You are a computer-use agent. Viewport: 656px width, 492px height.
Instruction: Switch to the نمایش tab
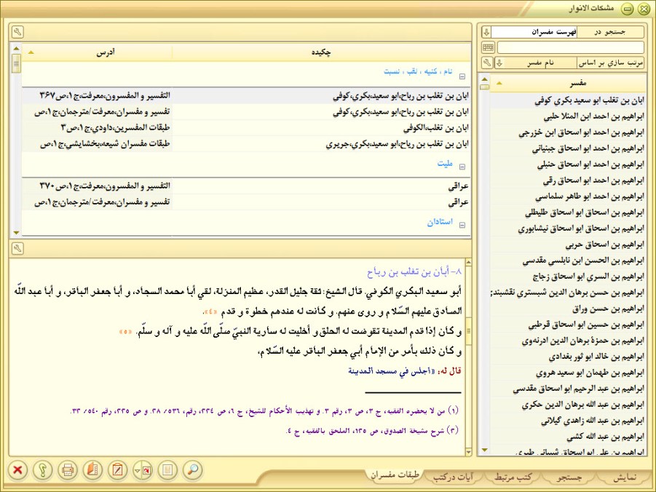click(625, 477)
